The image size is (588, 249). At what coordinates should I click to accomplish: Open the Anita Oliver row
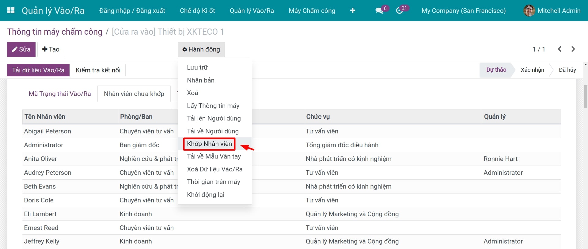point(291,159)
